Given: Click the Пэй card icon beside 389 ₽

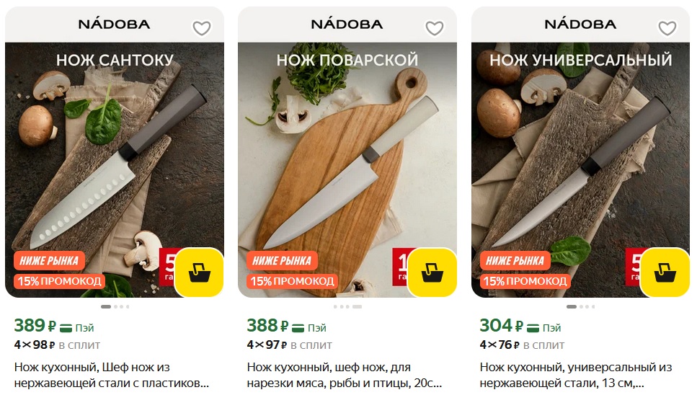Looking at the screenshot, I should coord(66,328).
